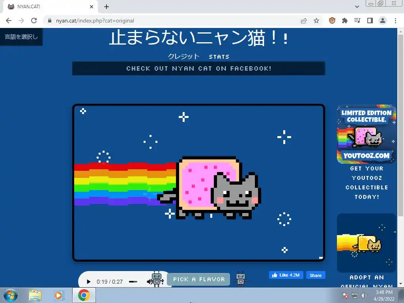Viewport: 404px width, 303px height.
Task: Click the robot right of Pick a Flavor
Action: (241, 279)
